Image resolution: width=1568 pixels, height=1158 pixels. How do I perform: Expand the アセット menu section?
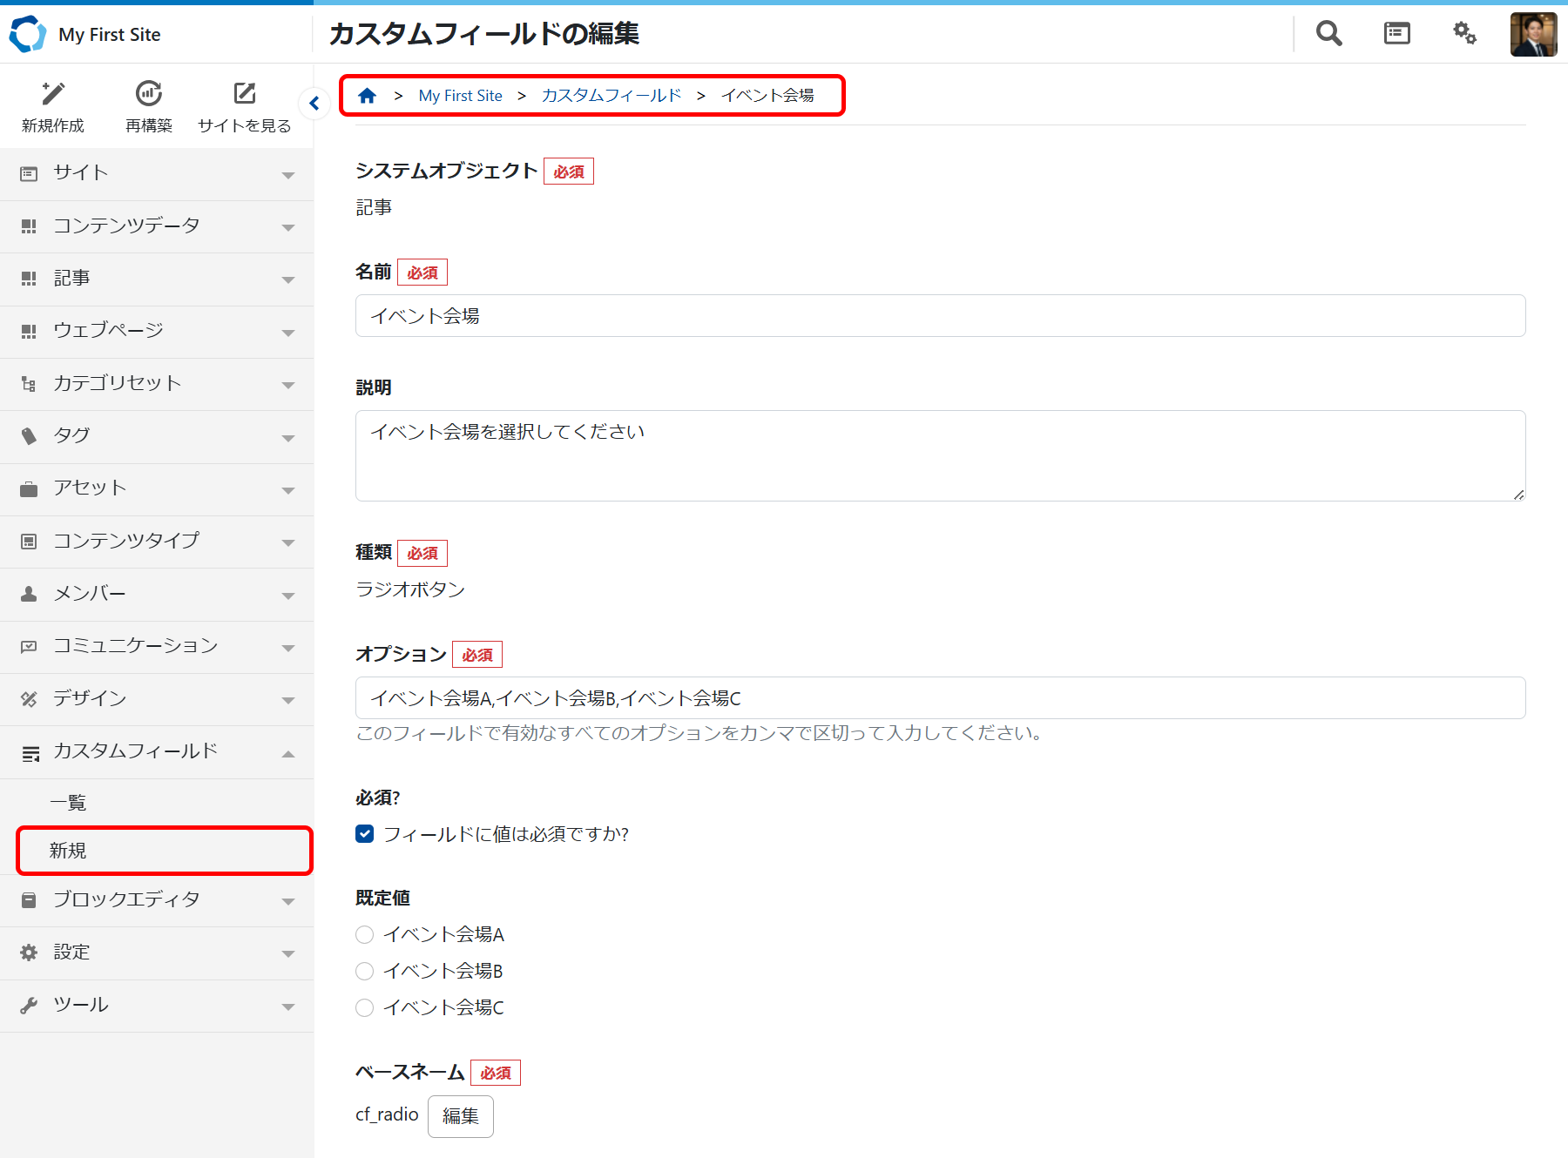[x=157, y=488]
